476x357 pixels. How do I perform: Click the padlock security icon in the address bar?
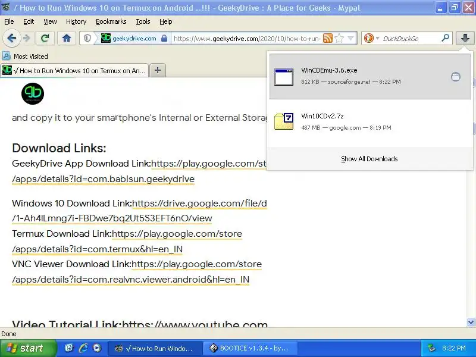[x=164, y=39]
